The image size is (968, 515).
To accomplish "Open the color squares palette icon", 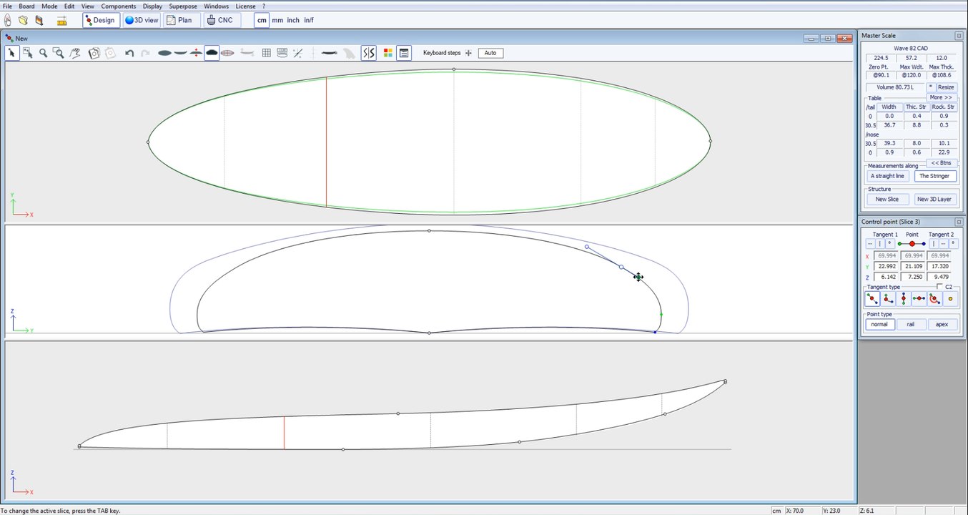I will tap(387, 53).
